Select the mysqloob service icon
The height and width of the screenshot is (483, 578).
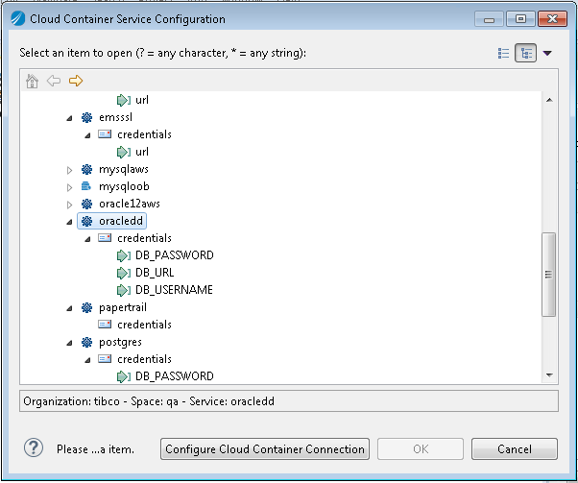point(86,186)
